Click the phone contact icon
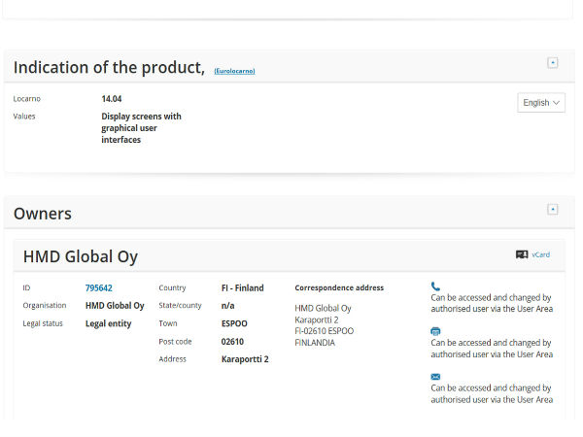This screenshot has height=437, width=583. (x=435, y=286)
